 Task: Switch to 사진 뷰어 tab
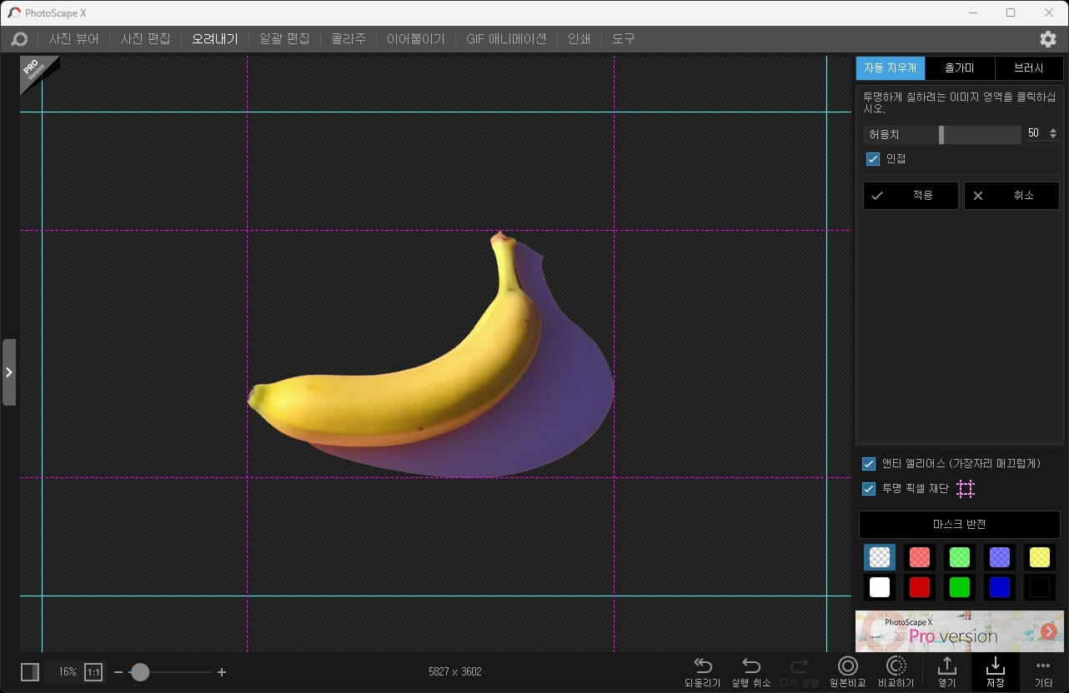pos(73,39)
